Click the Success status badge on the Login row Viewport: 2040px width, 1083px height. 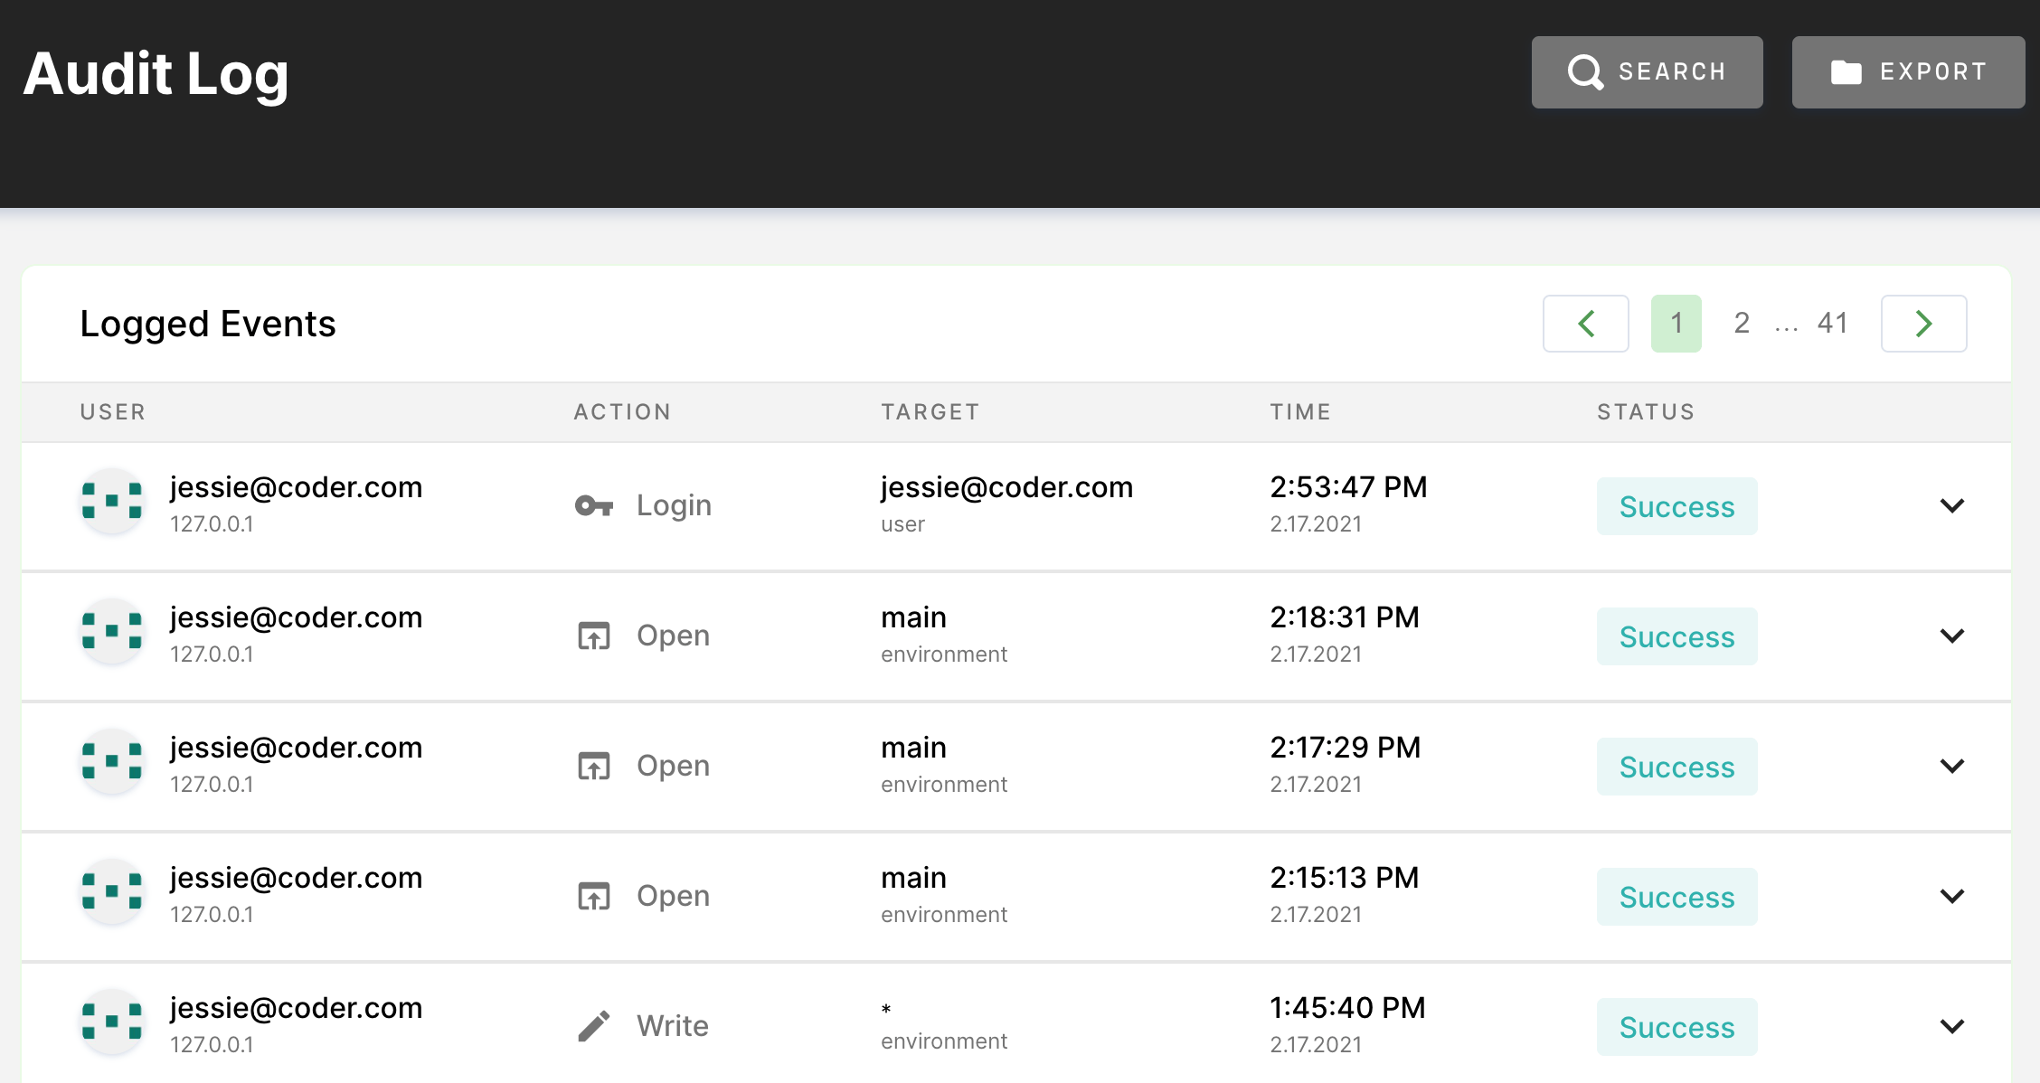click(x=1676, y=506)
